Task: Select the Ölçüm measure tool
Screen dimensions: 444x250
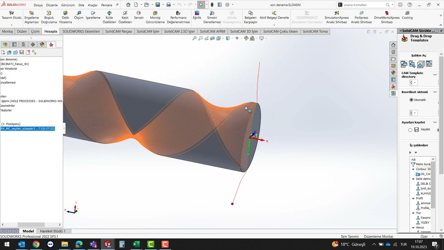Action: tap(79, 15)
